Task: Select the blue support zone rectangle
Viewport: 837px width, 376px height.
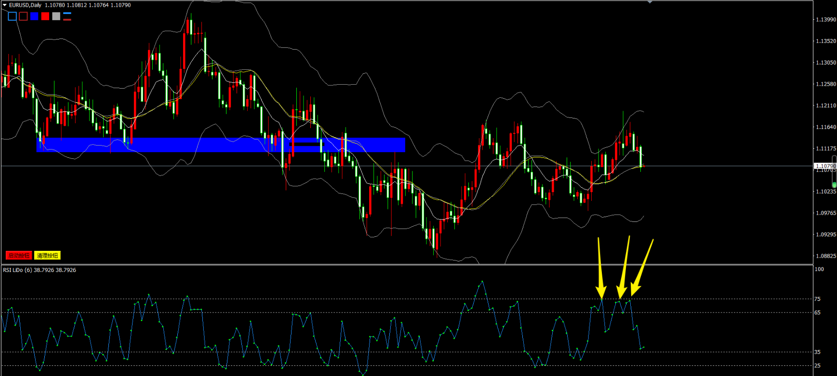Action: (145, 145)
